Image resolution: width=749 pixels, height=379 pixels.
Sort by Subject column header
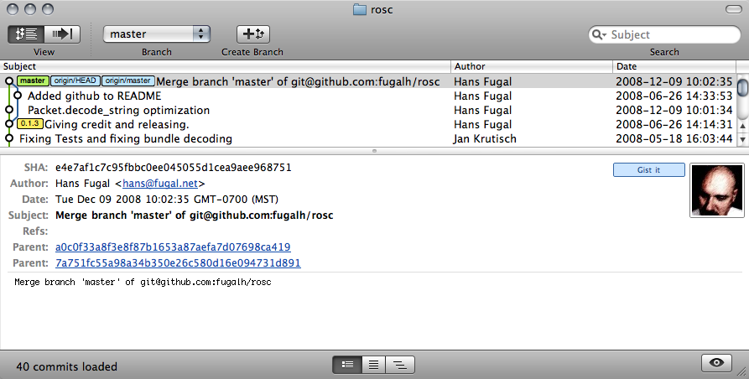(226, 66)
